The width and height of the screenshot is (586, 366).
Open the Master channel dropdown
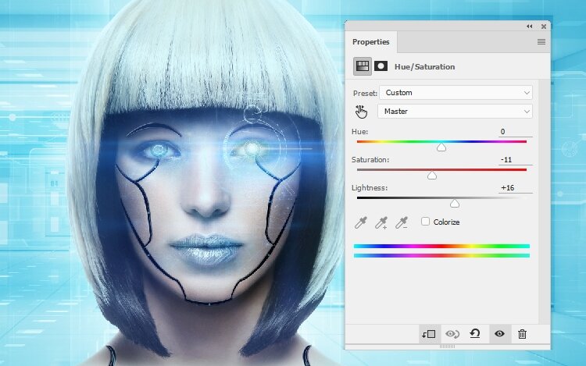455,111
